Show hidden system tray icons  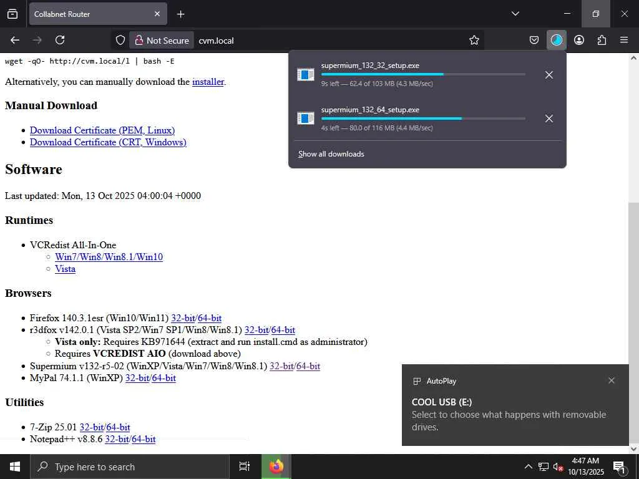tap(528, 467)
